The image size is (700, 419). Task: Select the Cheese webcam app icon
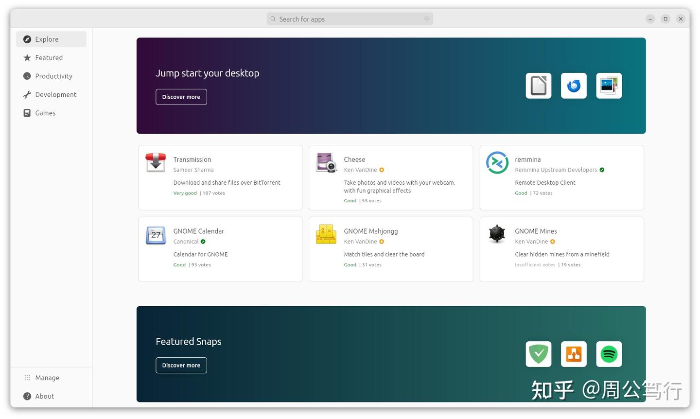click(x=326, y=163)
